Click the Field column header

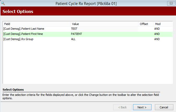pyautogui.click(x=37, y=24)
